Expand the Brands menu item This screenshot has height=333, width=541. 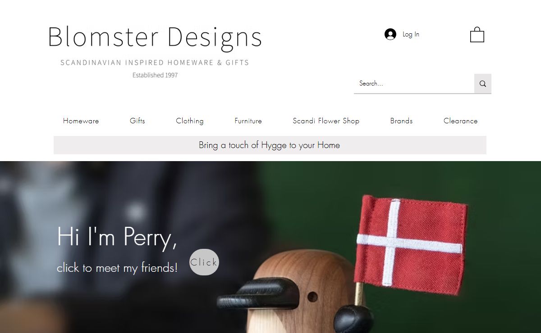[x=402, y=121]
